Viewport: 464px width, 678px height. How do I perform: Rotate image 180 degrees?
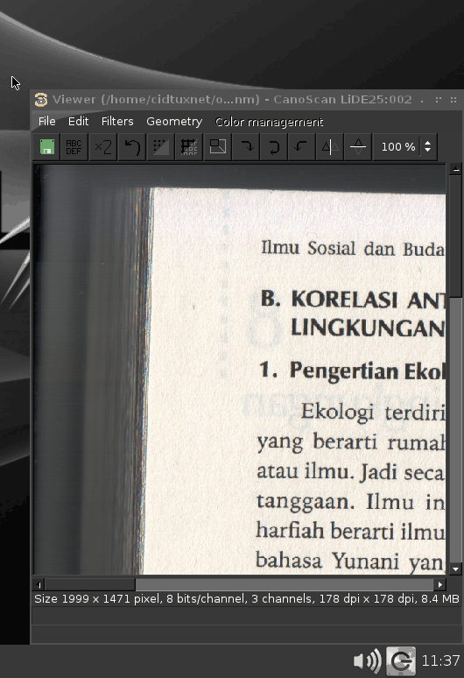click(273, 147)
